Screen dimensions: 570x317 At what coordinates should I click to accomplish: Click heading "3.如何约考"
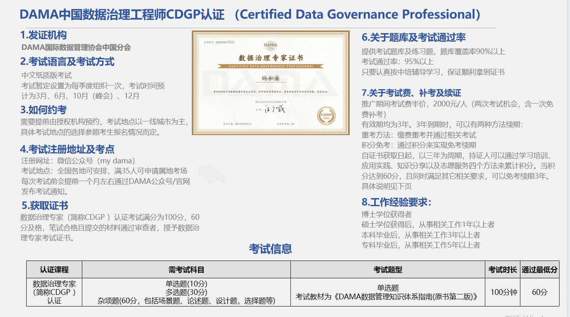coord(44,110)
